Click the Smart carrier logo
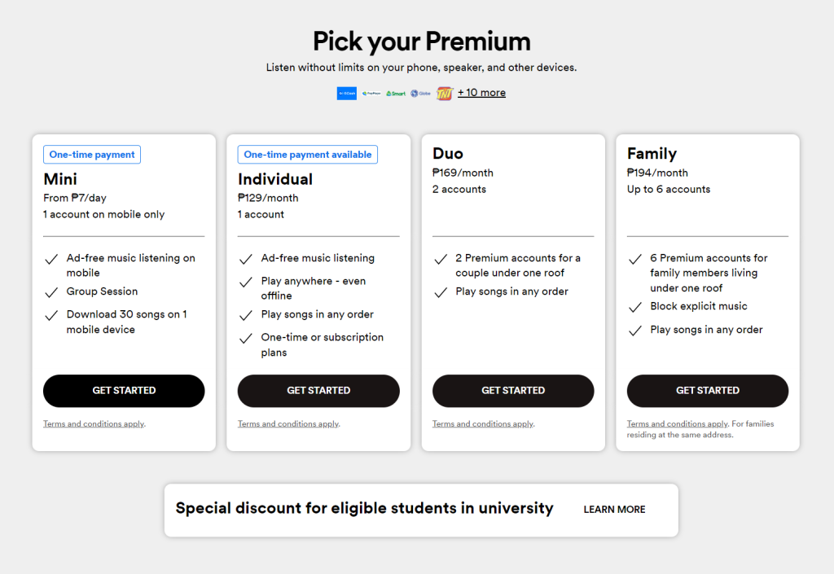 (x=396, y=94)
